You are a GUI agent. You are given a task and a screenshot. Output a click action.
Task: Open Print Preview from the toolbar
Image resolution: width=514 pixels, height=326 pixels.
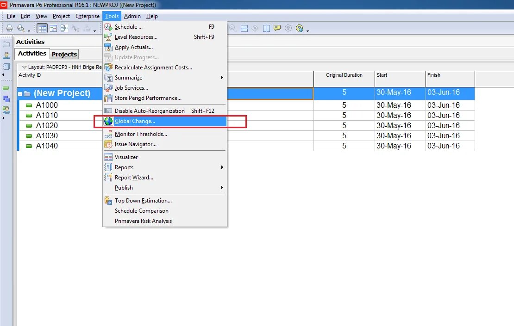click(21, 29)
